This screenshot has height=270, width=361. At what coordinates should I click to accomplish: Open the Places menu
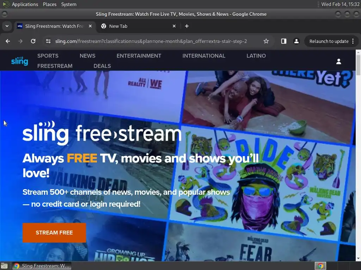pyautogui.click(x=49, y=4)
